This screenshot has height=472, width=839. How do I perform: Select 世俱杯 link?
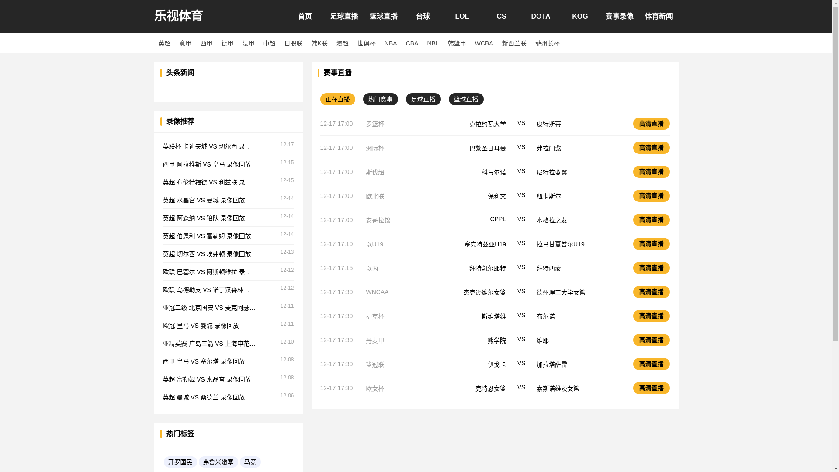click(367, 43)
